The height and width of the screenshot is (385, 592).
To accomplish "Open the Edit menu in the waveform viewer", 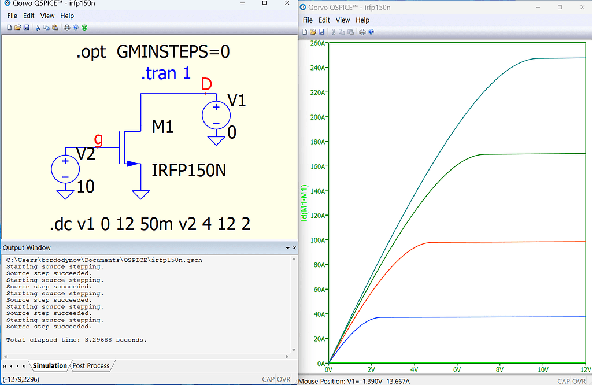I will pos(324,20).
